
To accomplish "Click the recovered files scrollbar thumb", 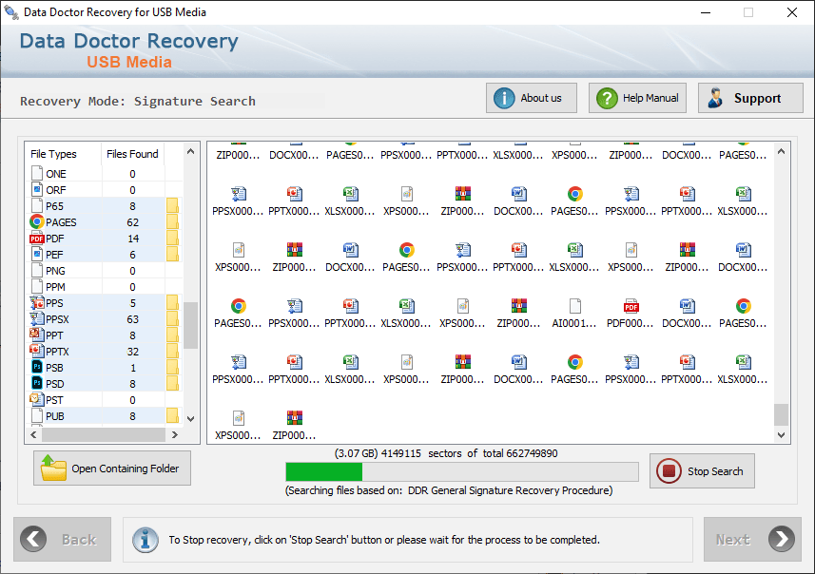I will pos(781,414).
